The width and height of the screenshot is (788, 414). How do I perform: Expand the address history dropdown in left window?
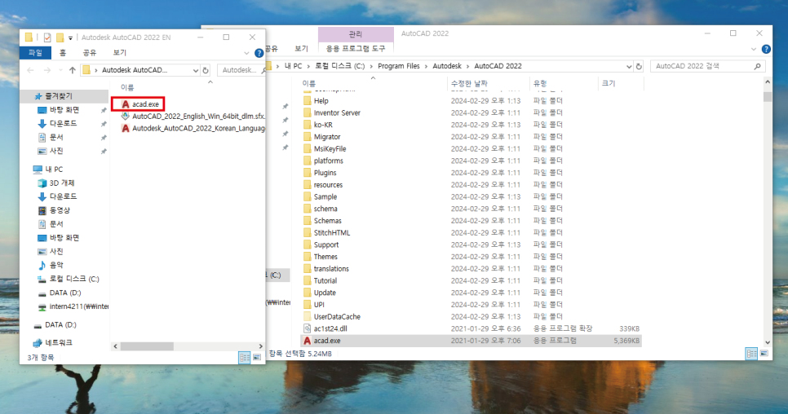(196, 70)
